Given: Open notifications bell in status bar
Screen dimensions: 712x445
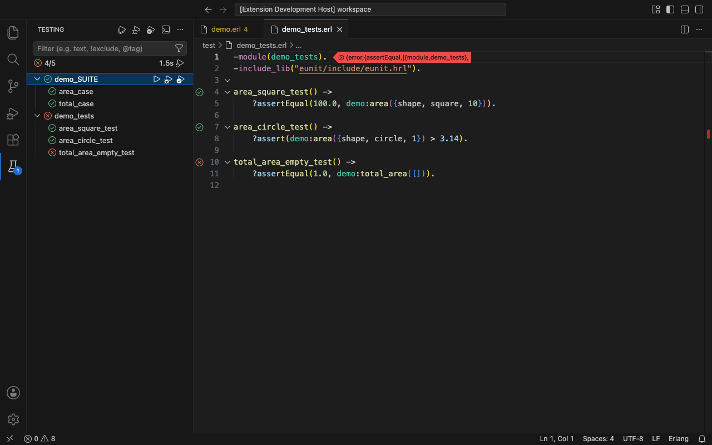Looking at the screenshot, I should [x=702, y=439].
